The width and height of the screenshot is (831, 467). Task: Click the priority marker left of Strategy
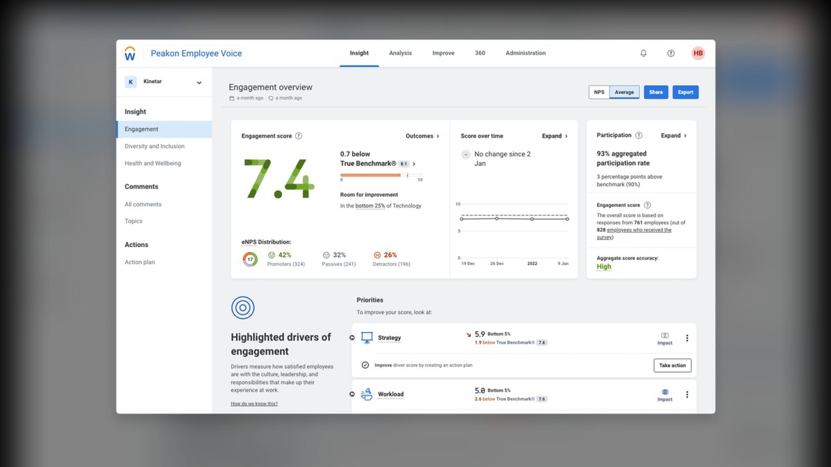(352, 338)
